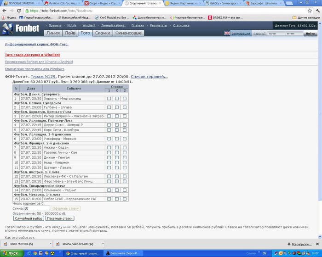
Task: Open dropdown arrow for 3ac017b79181.jpg download
Action: 51,244
